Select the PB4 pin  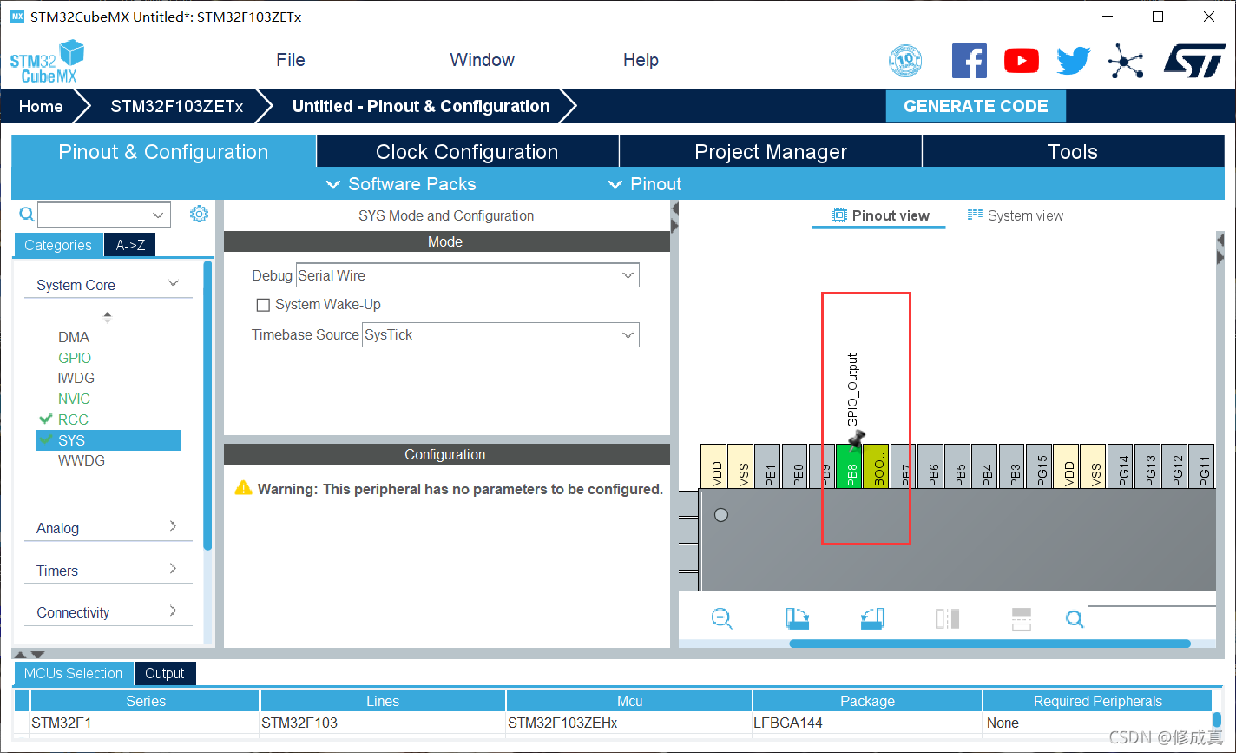point(984,466)
